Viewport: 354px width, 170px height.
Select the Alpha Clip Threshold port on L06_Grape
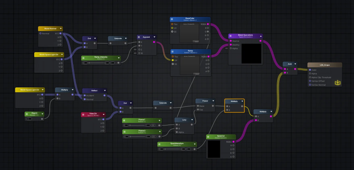point(310,77)
